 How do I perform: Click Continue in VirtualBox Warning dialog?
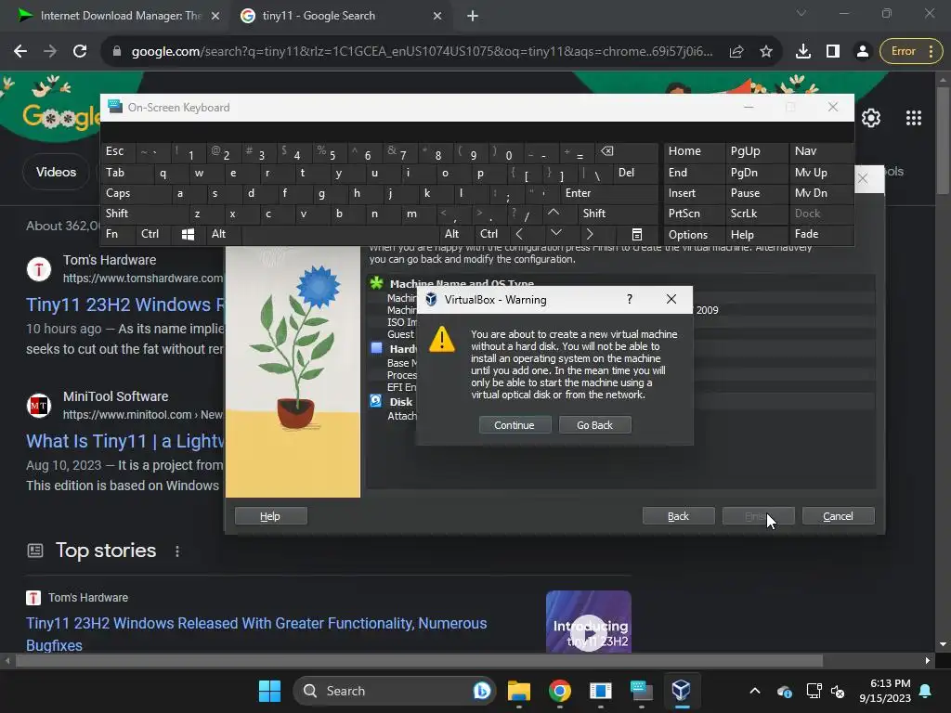[515, 425]
